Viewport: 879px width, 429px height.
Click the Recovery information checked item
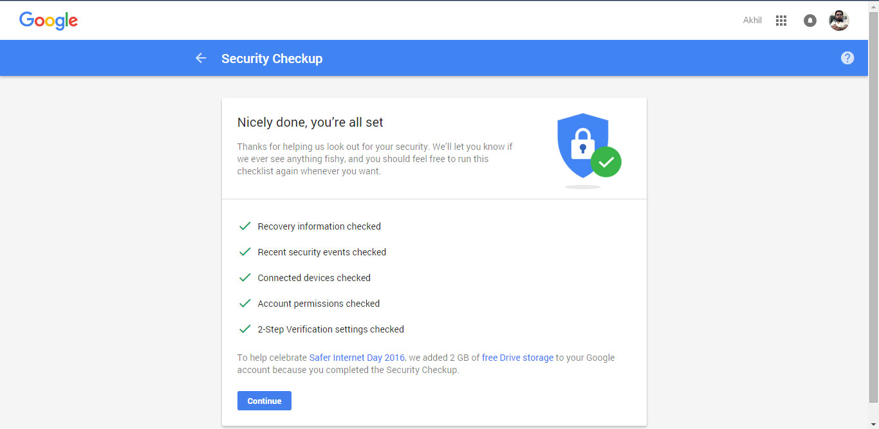[319, 226]
